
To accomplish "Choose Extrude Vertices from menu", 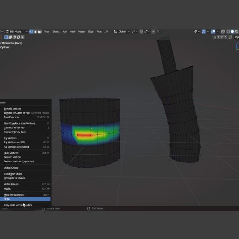I will [x=26, y=109].
